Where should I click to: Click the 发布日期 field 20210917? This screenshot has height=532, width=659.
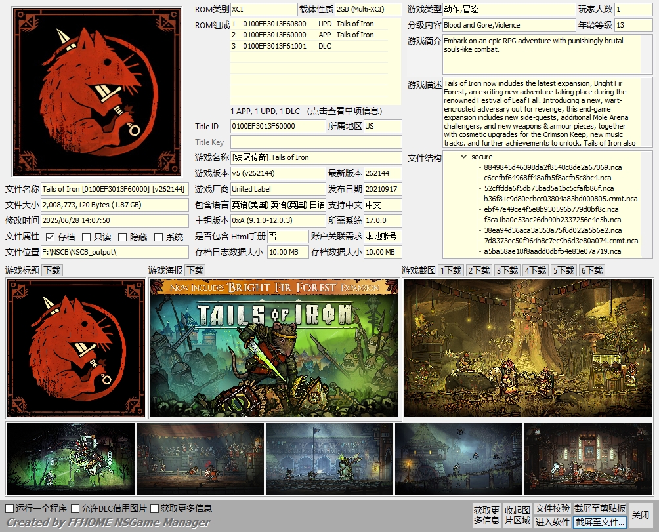pos(383,189)
